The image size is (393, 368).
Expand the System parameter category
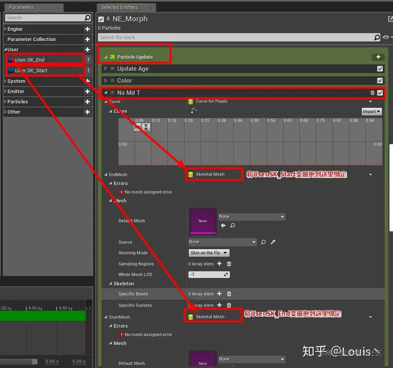[x=5, y=81]
